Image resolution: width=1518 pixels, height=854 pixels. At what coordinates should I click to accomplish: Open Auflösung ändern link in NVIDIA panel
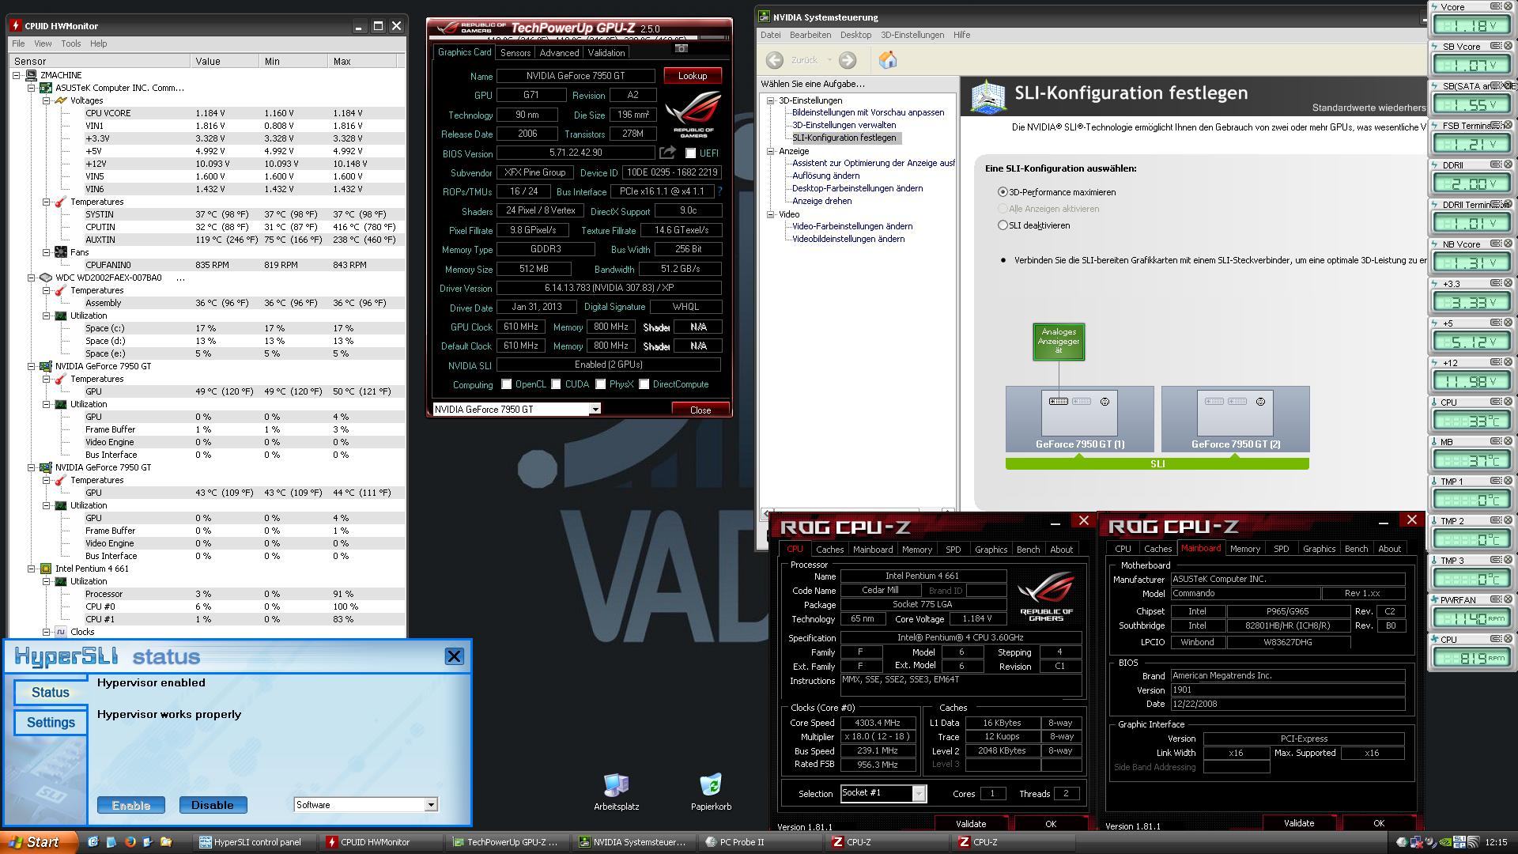pyautogui.click(x=825, y=176)
